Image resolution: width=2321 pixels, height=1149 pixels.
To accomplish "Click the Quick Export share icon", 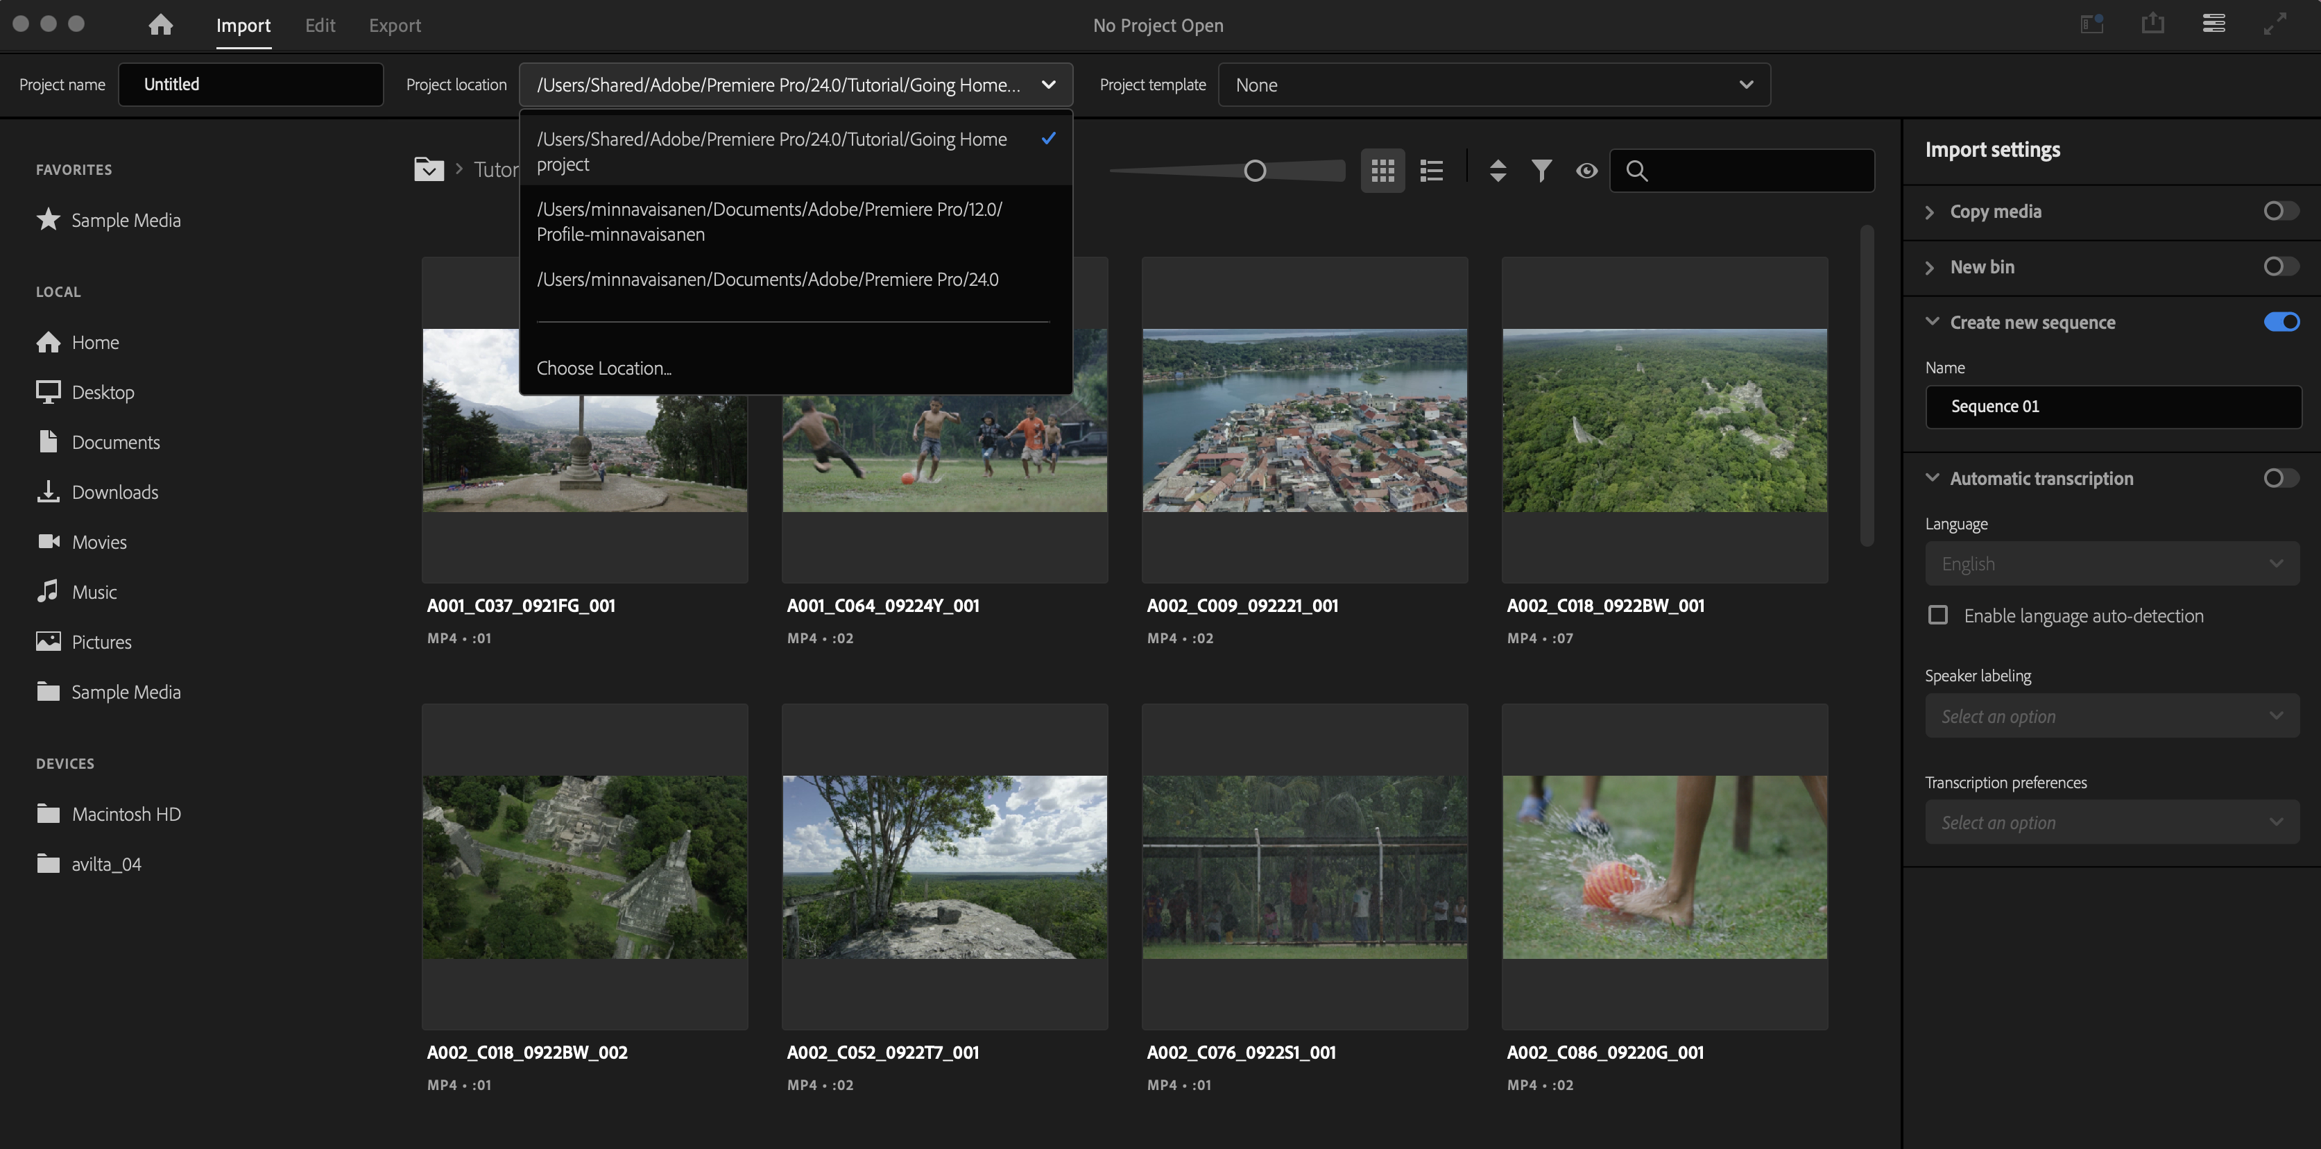I will pyautogui.click(x=2152, y=24).
